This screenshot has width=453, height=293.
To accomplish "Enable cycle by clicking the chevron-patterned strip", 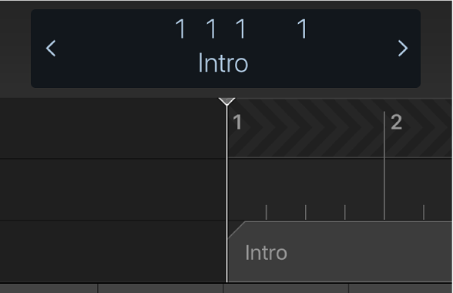I will [x=340, y=129].
